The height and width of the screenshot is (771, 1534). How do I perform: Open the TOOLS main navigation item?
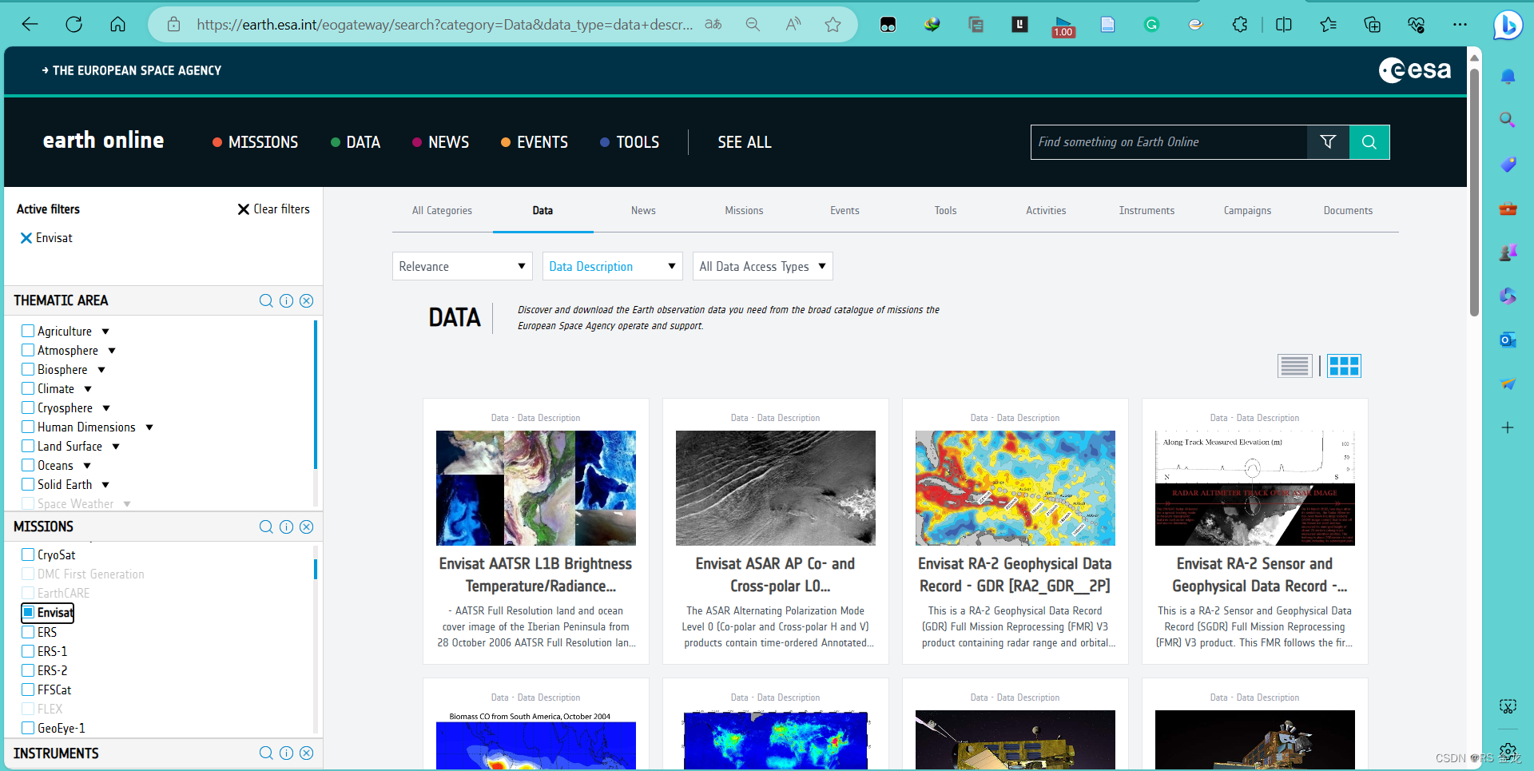pos(630,142)
